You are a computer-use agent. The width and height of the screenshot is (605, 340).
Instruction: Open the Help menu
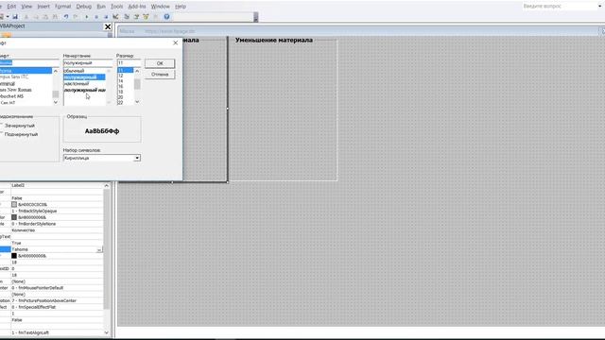tap(181, 7)
